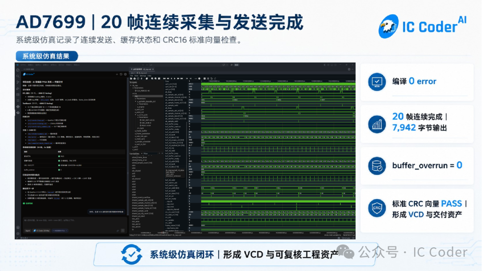This screenshot has width=482, height=271.
Task: Send the chat message with the send button
Action: click(x=123, y=231)
